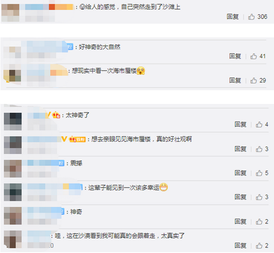The height and width of the screenshot is (253, 274).
Task: Thumbs-up the 太真实了 desert comment
Action: coord(259,246)
